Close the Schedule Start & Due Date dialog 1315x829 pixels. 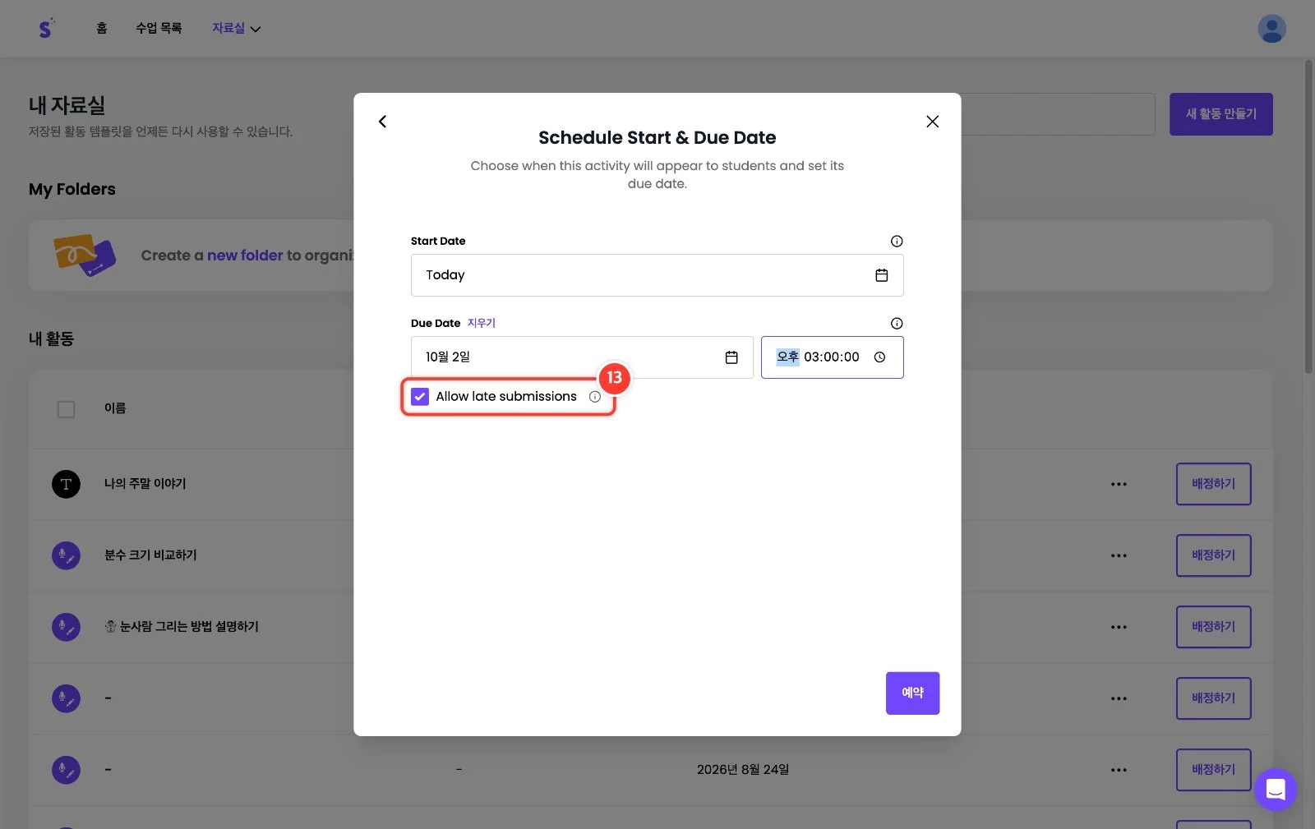click(x=932, y=122)
